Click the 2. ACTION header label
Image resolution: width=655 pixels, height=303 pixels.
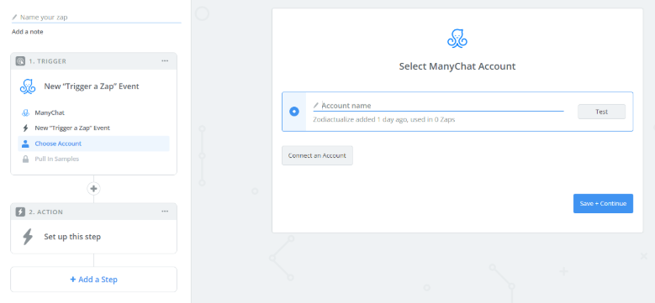coord(45,212)
